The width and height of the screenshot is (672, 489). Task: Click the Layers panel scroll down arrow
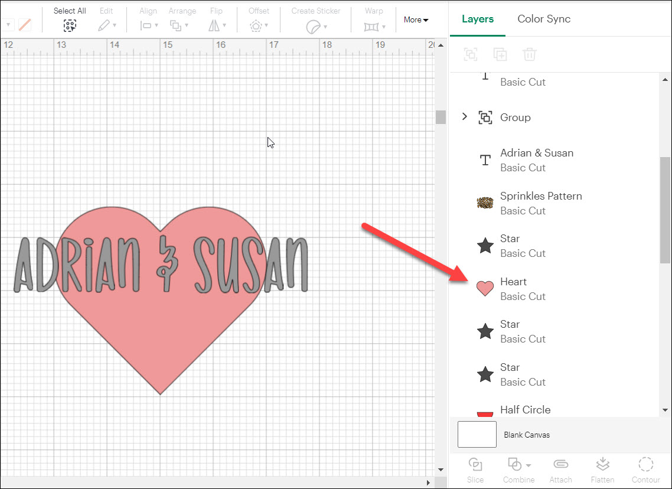tap(666, 410)
